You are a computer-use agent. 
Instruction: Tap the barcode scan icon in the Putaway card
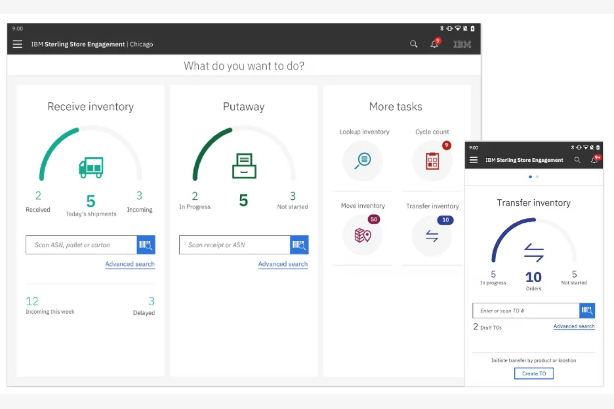pyautogui.click(x=299, y=245)
